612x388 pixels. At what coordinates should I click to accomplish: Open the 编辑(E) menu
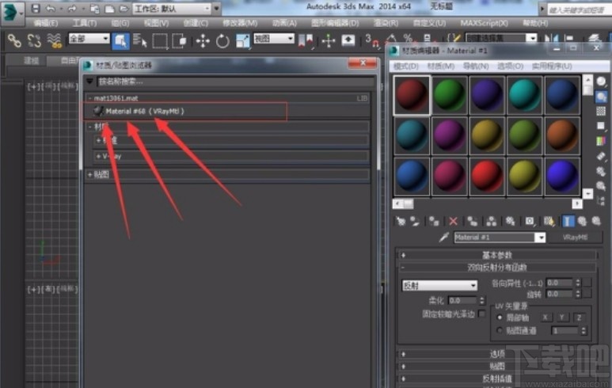click(46, 23)
